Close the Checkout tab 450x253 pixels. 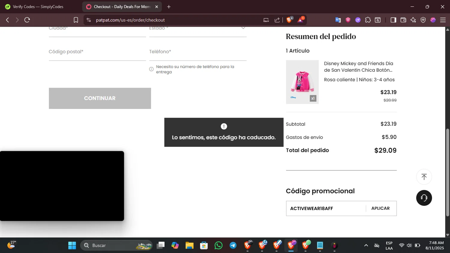pyautogui.click(x=157, y=7)
